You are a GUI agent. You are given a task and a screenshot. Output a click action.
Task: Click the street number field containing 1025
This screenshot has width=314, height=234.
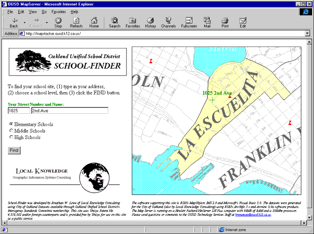click(x=19, y=111)
